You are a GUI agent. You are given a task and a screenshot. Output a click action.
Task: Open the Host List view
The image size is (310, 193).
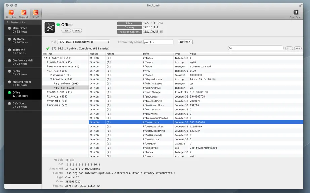[x=11, y=14]
